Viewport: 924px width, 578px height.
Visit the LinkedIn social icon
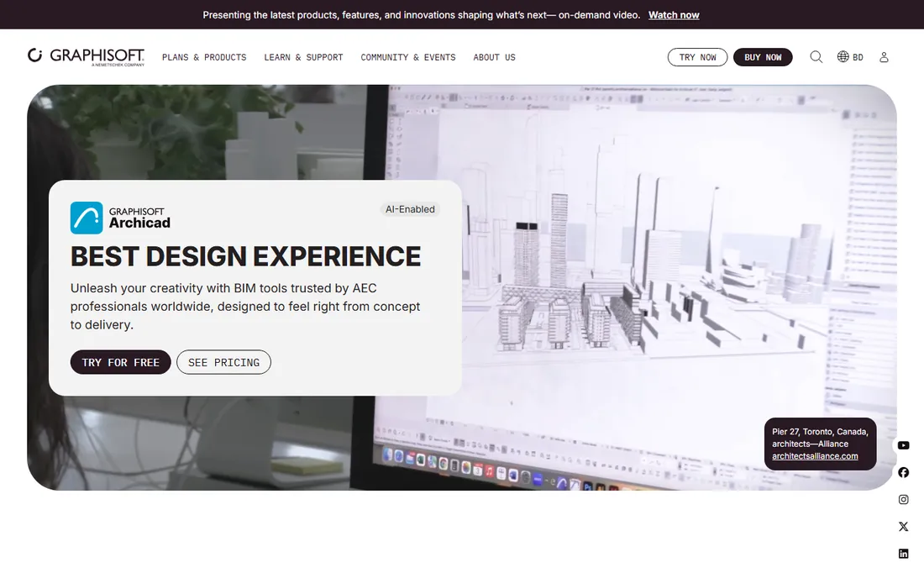(x=903, y=554)
